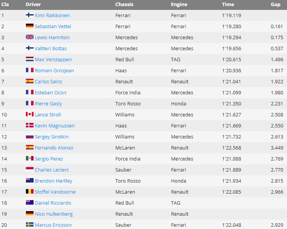
Task: Follow the Nico Hulkenberg link
Action: (x=54, y=214)
